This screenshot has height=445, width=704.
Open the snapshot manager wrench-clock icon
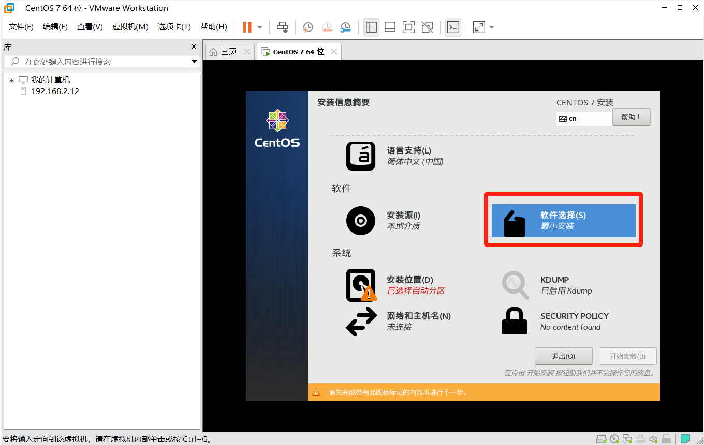[345, 27]
